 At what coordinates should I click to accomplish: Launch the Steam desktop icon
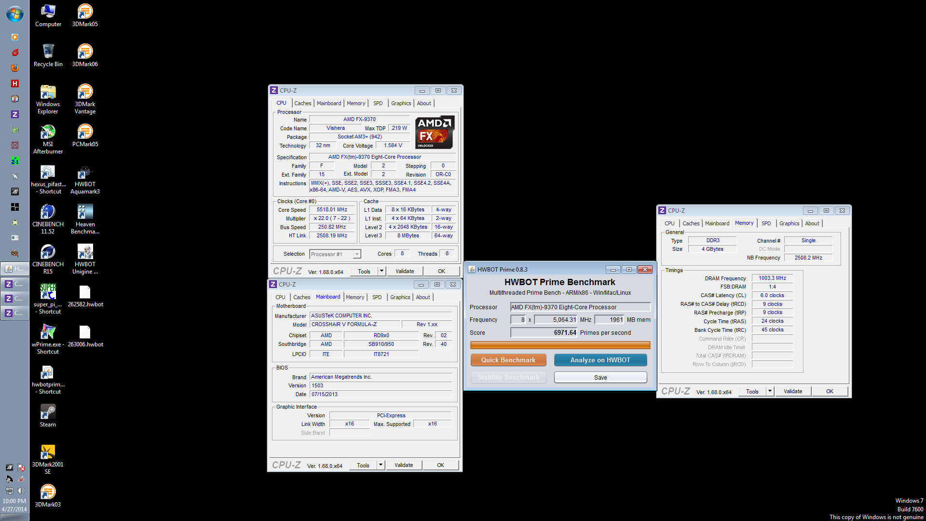tap(48, 415)
